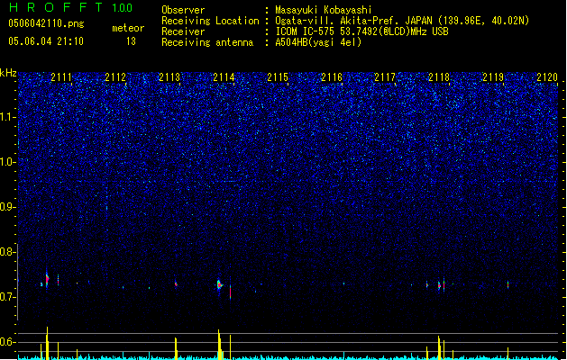Select observer name Masayuki Kobayashi

[324, 10]
